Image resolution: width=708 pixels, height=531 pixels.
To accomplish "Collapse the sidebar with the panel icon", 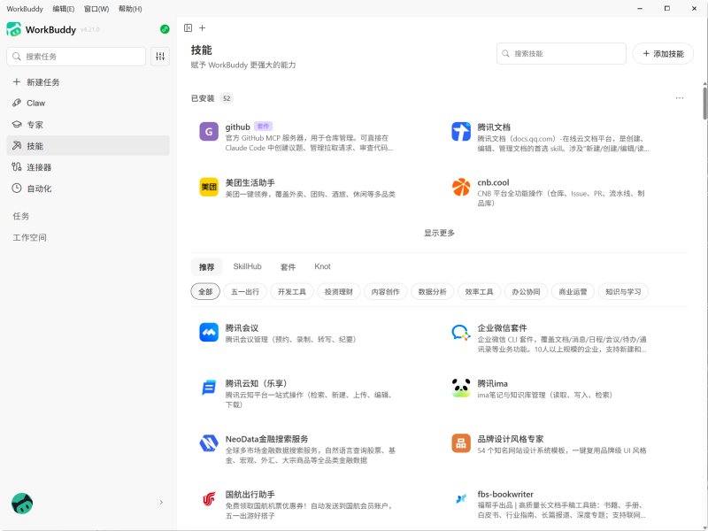I will [189, 28].
